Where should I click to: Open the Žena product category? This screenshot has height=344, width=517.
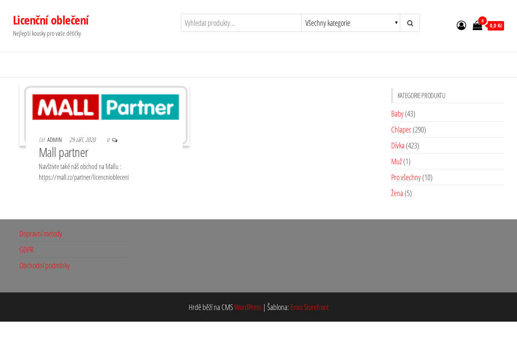pyautogui.click(x=397, y=193)
